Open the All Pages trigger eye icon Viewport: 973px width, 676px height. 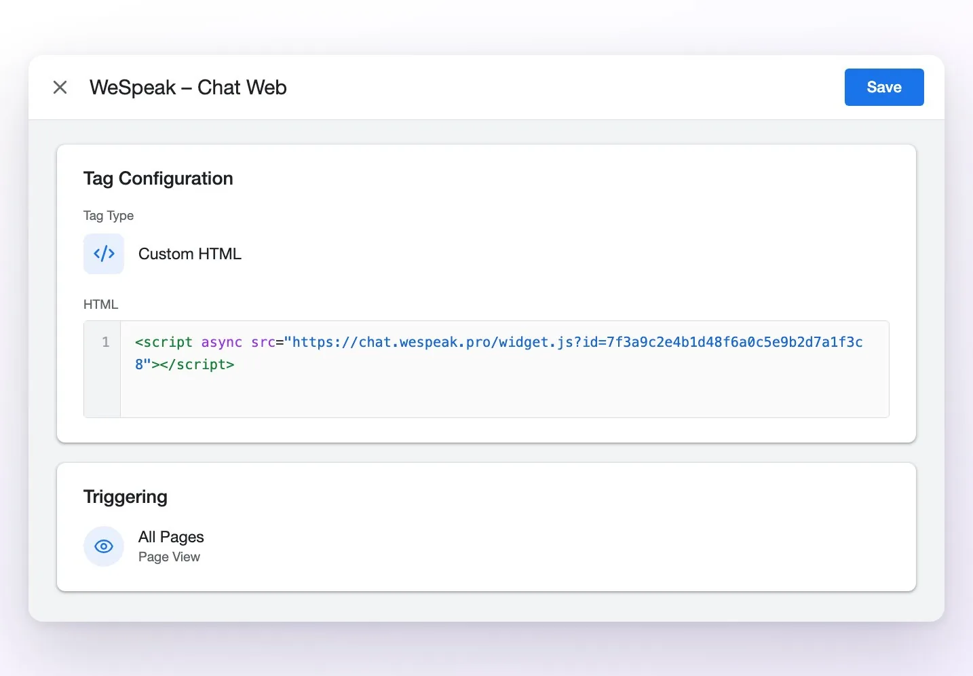pyautogui.click(x=104, y=546)
